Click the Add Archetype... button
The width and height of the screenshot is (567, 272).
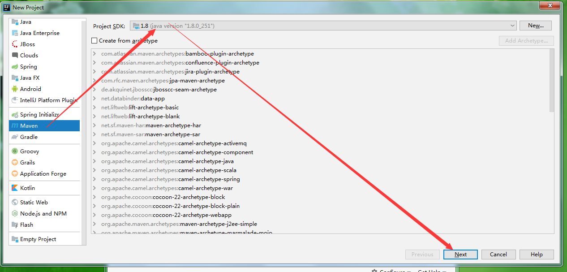[526, 41]
